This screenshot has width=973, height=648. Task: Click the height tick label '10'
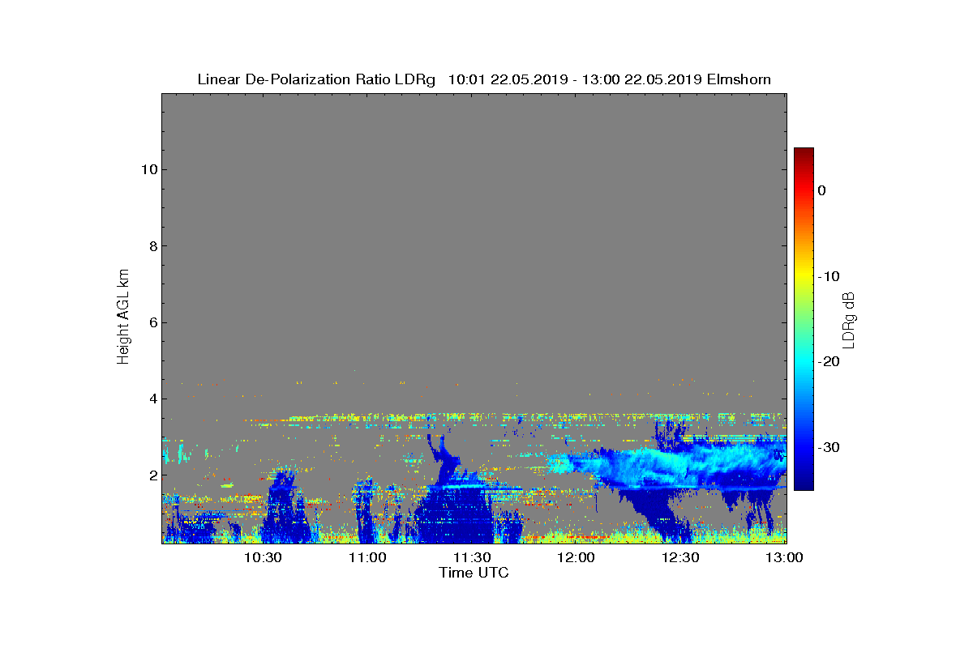148,169
